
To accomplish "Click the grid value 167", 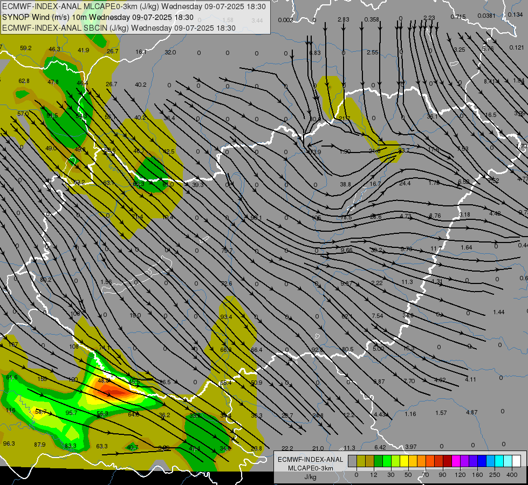I will point(13,344).
